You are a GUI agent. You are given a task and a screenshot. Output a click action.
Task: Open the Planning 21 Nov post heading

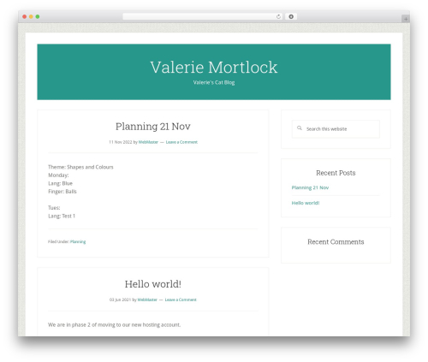(153, 126)
